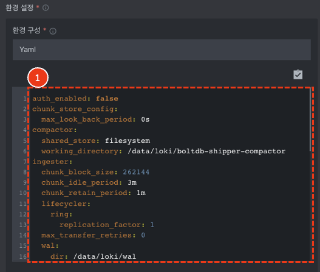Click the 환경 구성 label
The height and width of the screenshot is (272, 320).
(27, 30)
